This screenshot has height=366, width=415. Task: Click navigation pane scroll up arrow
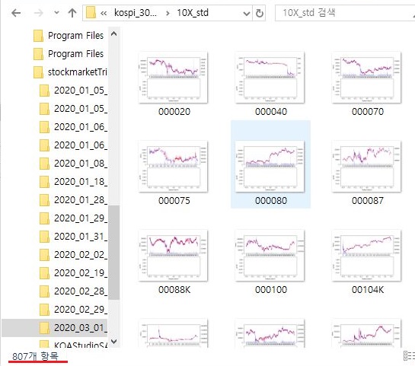click(x=113, y=33)
